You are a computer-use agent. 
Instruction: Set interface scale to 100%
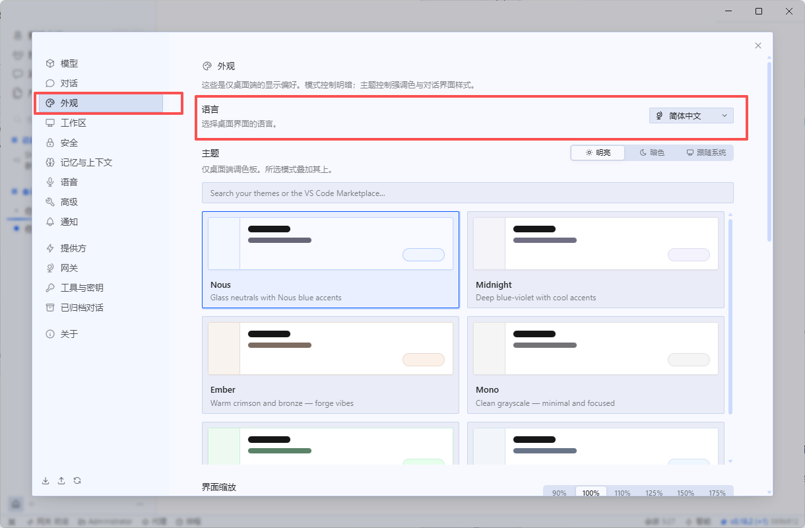[591, 493]
